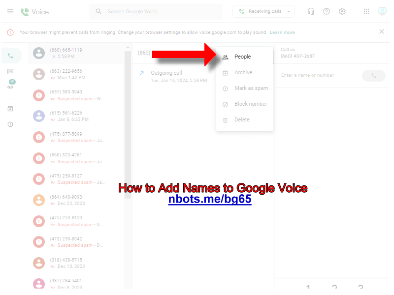Open the Messages tab in sidebar

10,71
